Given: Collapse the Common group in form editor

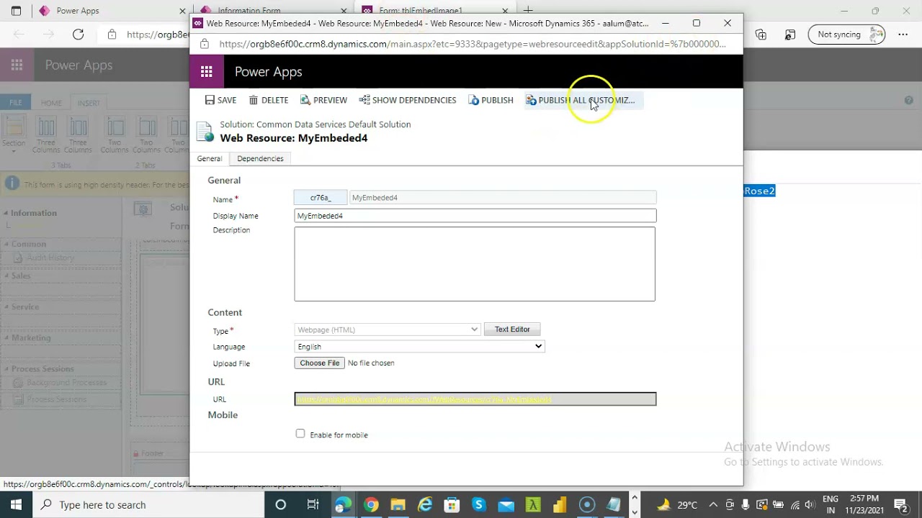Looking at the screenshot, I should [x=6, y=244].
